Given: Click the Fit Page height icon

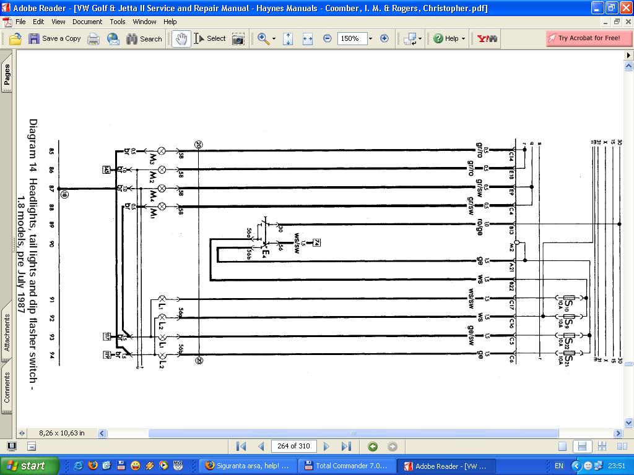Looking at the screenshot, I should coord(288,38).
